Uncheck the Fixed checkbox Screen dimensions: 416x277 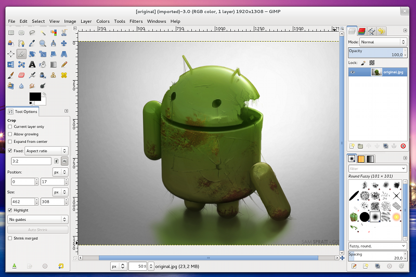(x=10, y=151)
